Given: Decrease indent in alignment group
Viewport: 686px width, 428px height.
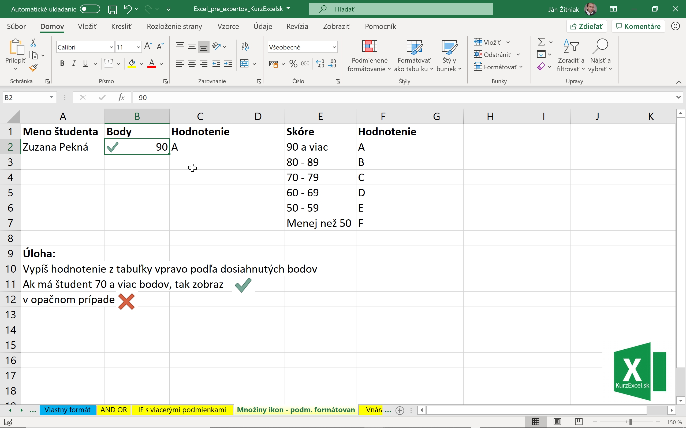Looking at the screenshot, I should pyautogui.click(x=216, y=64).
